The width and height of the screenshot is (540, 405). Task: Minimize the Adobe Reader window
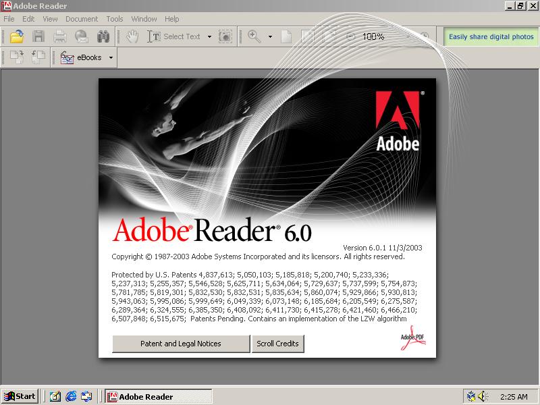point(510,6)
